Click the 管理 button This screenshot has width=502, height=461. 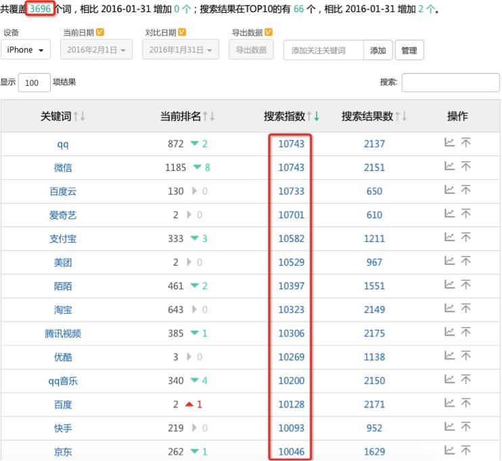[409, 50]
